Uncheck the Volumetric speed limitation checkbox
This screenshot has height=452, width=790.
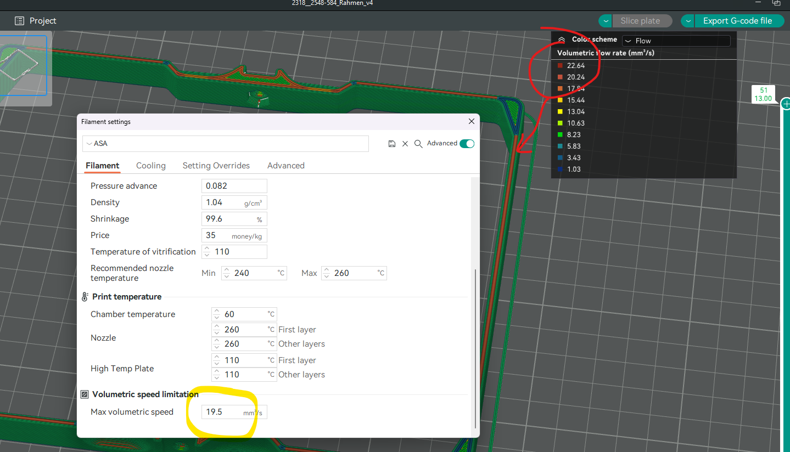click(85, 394)
